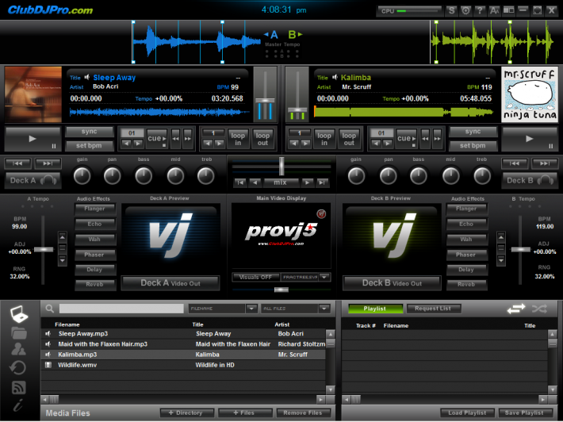Start playback on Deck A
Image resolution: width=563 pixels, height=422 pixels.
point(33,139)
